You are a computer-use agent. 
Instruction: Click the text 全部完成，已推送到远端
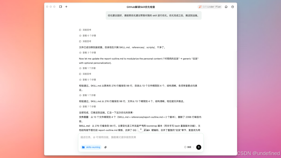(x=92, y=113)
